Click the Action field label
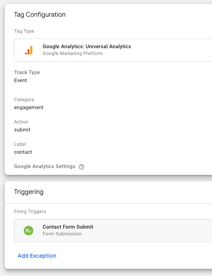 (x=21, y=122)
